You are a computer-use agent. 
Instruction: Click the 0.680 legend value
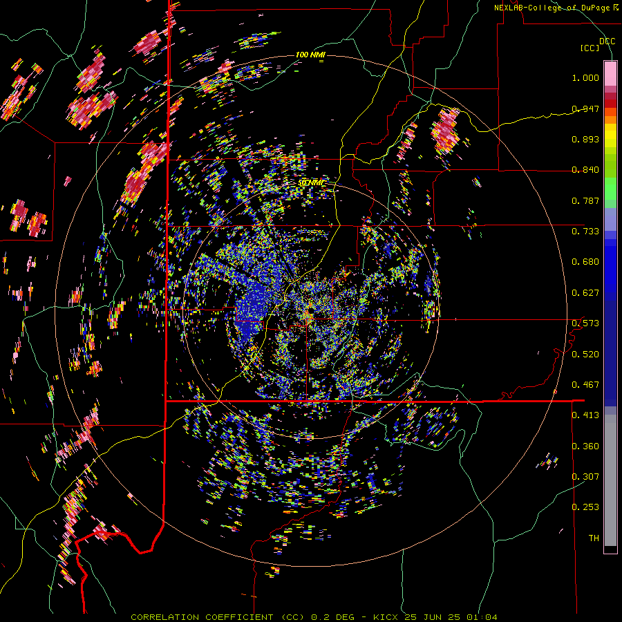pos(585,262)
